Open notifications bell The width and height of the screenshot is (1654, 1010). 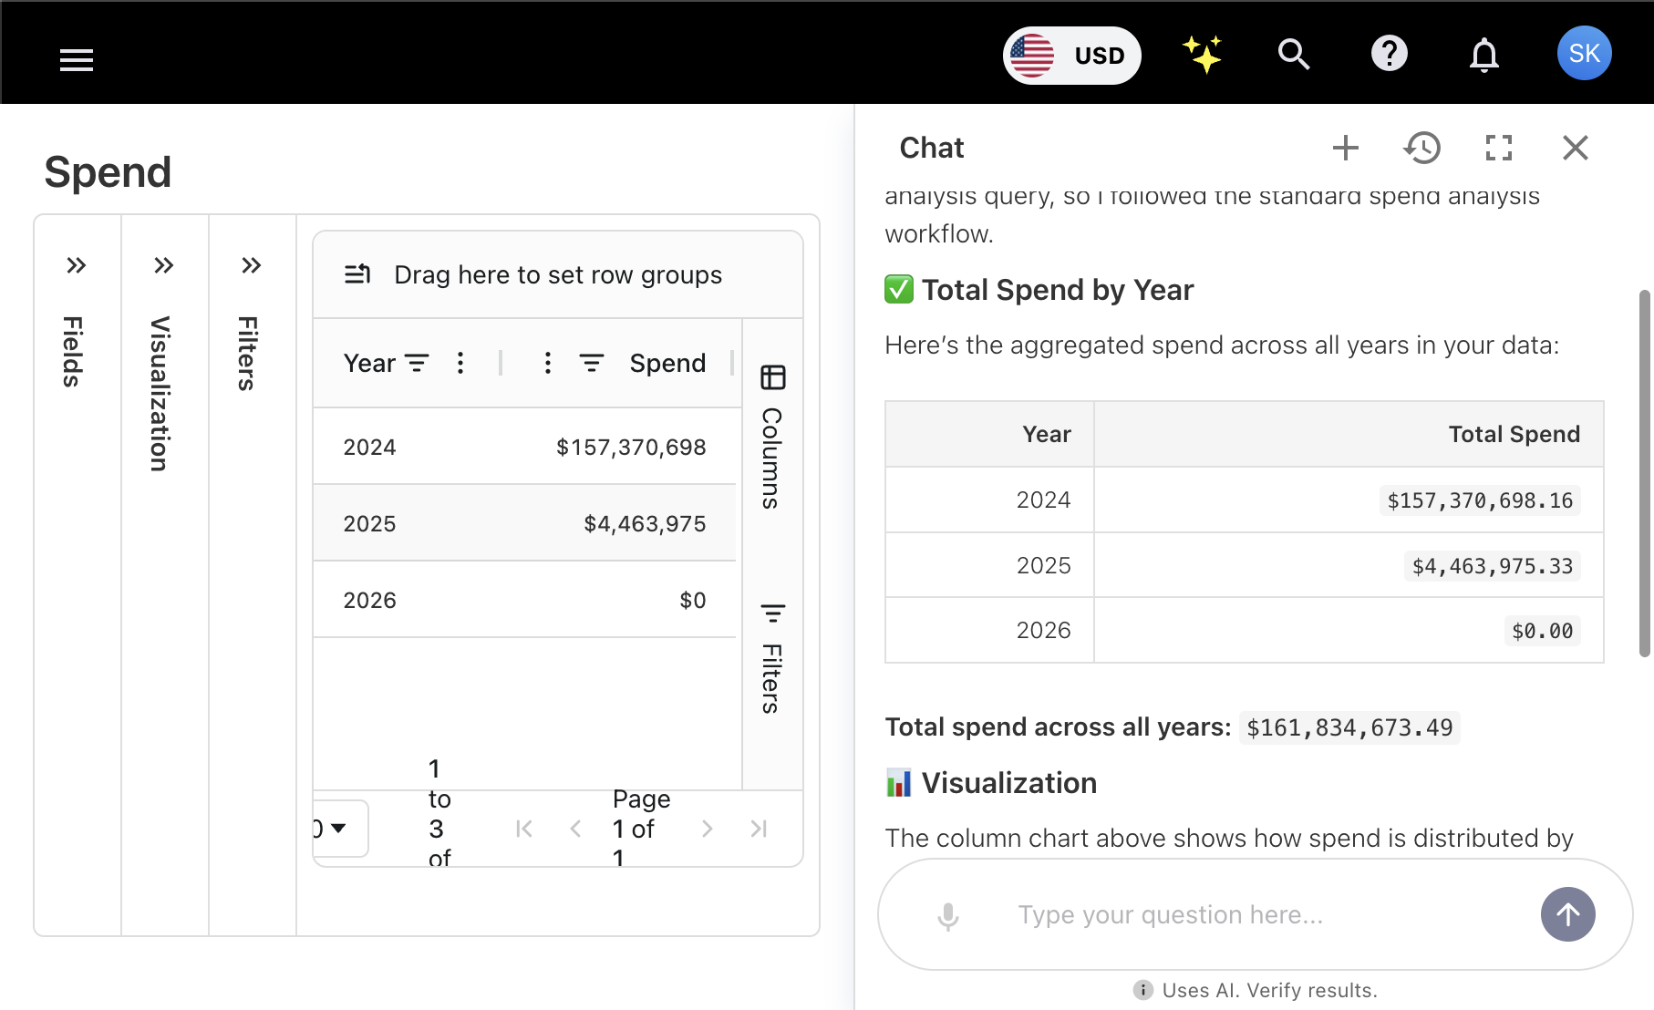click(x=1483, y=56)
